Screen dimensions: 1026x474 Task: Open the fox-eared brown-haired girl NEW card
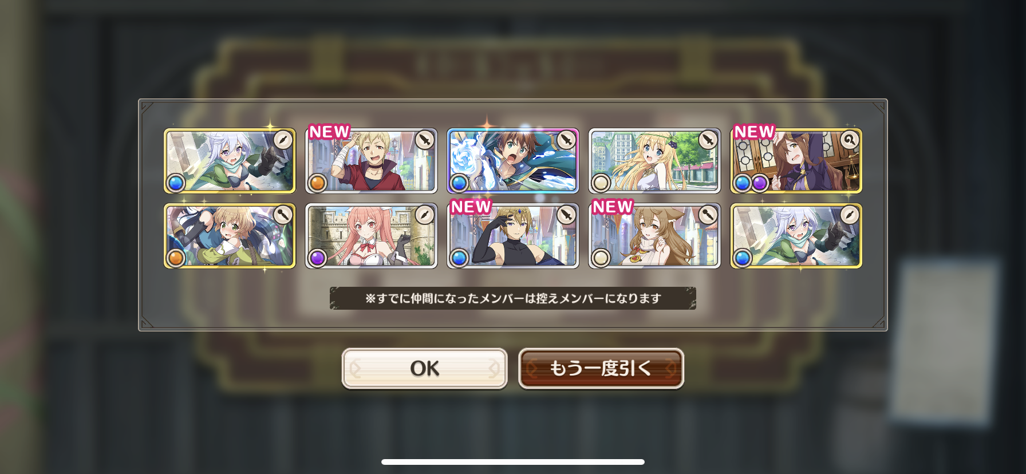point(654,236)
